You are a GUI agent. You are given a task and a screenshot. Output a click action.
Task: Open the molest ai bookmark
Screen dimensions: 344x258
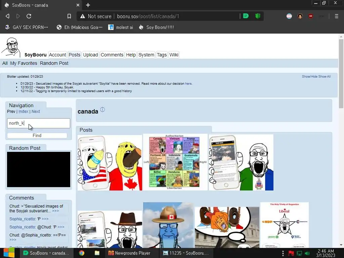pos(121,27)
